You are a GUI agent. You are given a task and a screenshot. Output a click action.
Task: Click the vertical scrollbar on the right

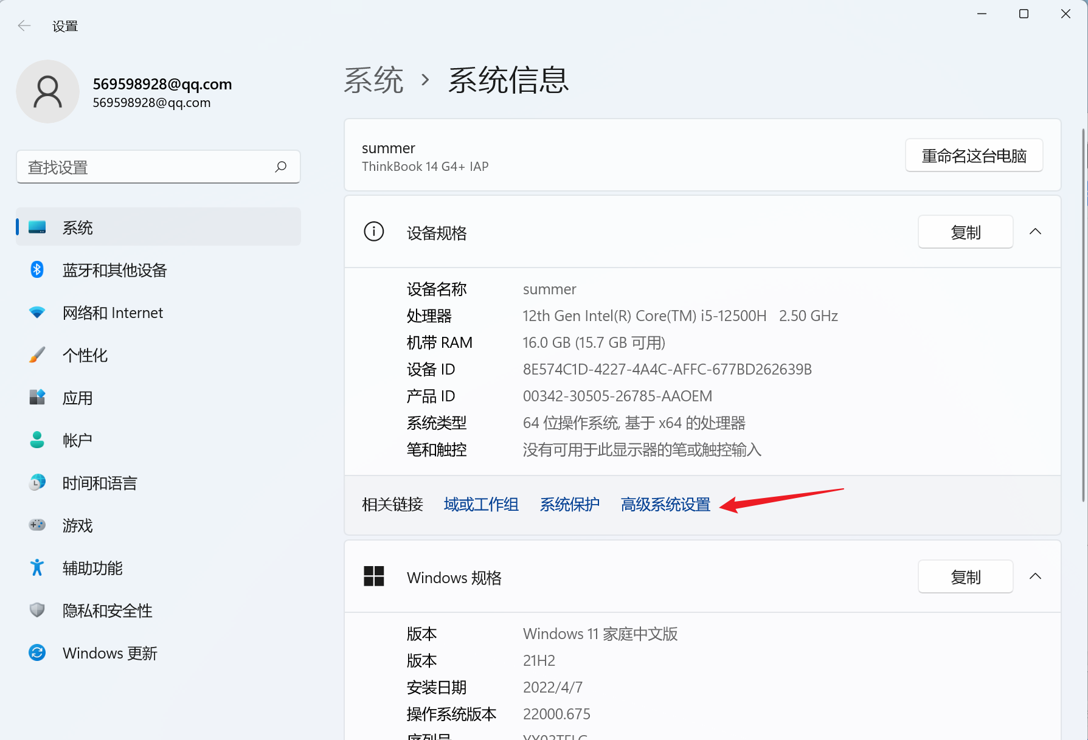tap(1084, 315)
